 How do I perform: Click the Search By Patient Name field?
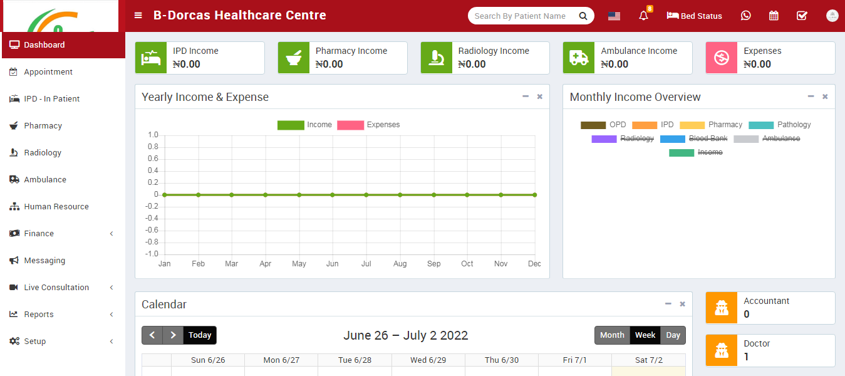[x=521, y=16]
